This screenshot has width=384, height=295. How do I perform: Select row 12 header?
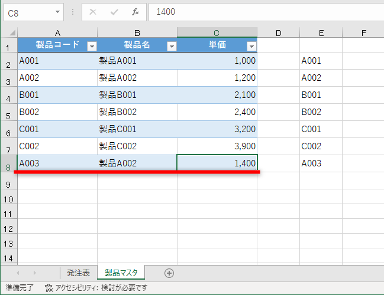9,226
